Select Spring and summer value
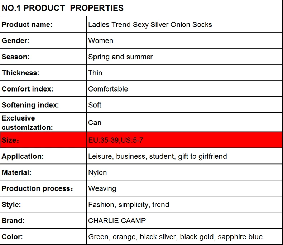 pyautogui.click(x=120, y=57)
